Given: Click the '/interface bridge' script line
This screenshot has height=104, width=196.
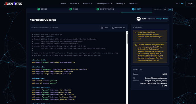Looking at the screenshot, I should click(39, 60).
